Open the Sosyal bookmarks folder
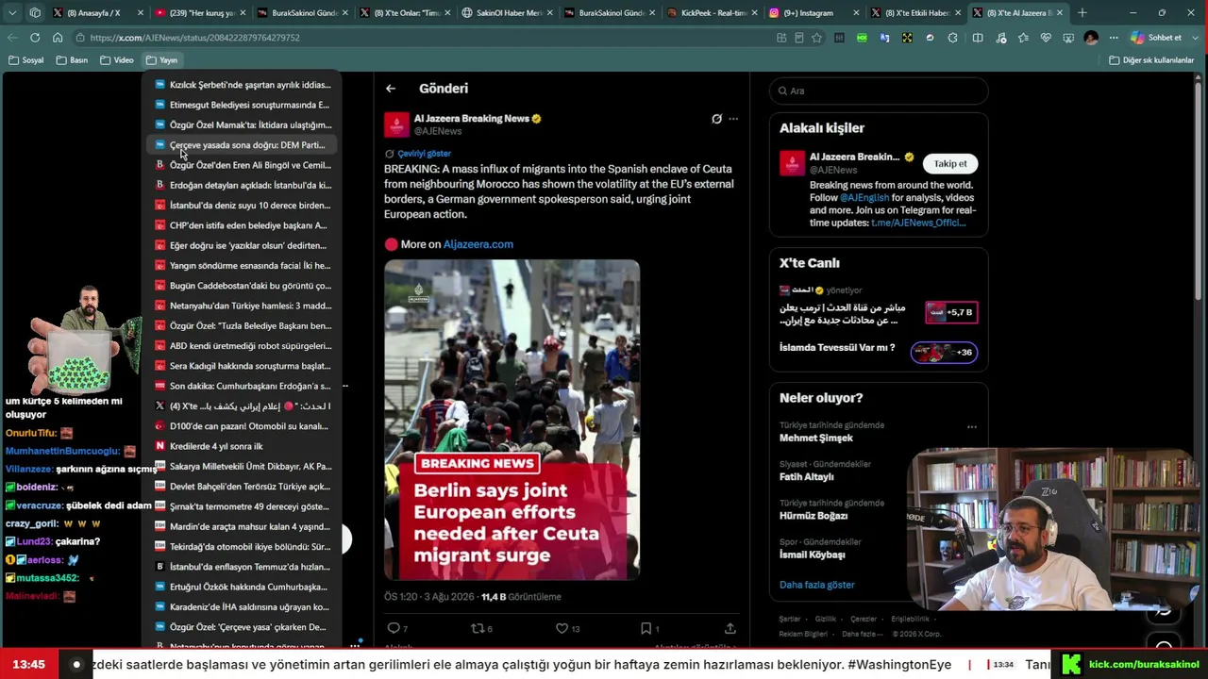The height and width of the screenshot is (679, 1208). [25, 60]
